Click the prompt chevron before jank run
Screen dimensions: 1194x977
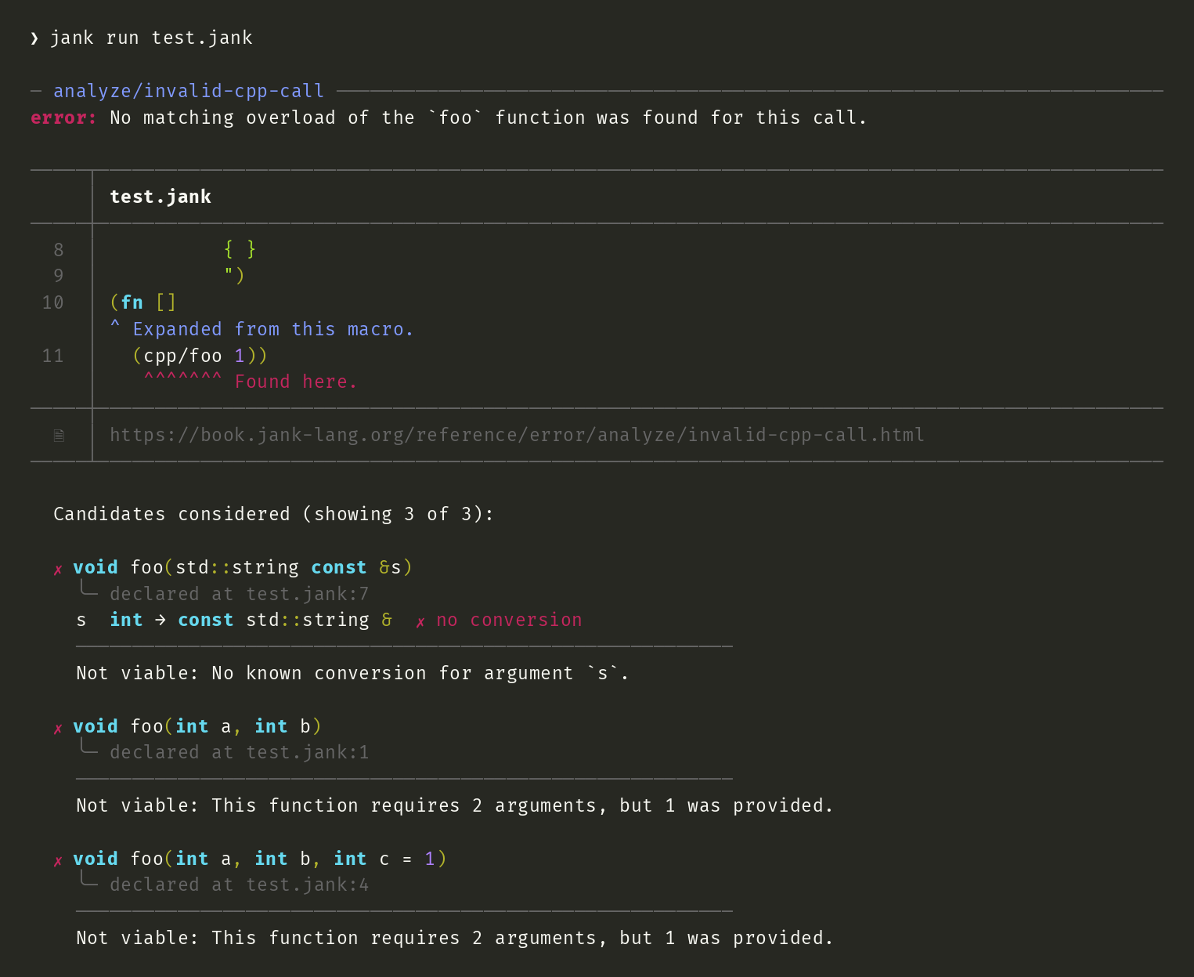(34, 38)
